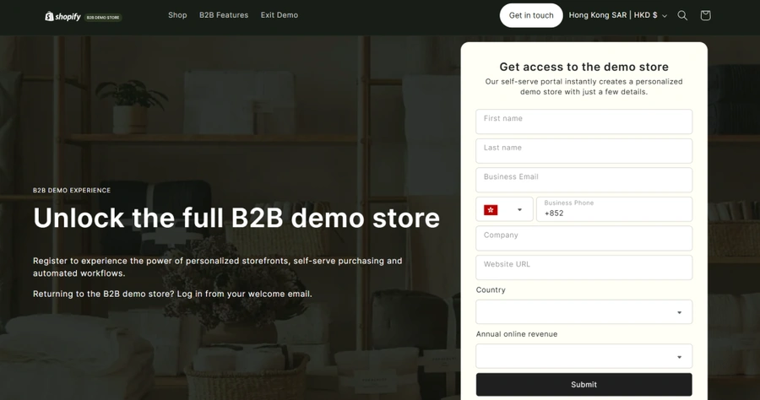Viewport: 760px width, 400px height.
Task: Expand the Hong Kong SAR | HKD $ selector
Action: (x=618, y=15)
